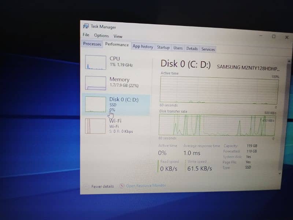Screen dimensions: 293x220
Task: Click the scrollbar up arrow on right edge
Action: tap(289, 61)
